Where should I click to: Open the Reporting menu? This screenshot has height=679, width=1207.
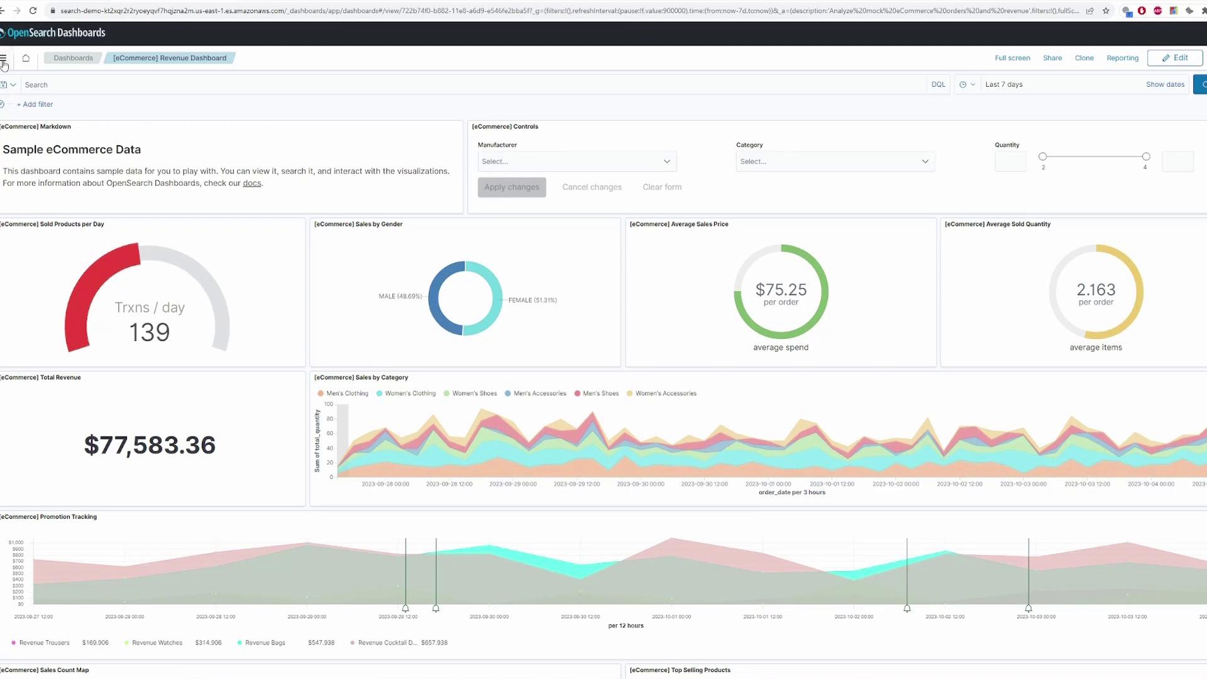1122,58
